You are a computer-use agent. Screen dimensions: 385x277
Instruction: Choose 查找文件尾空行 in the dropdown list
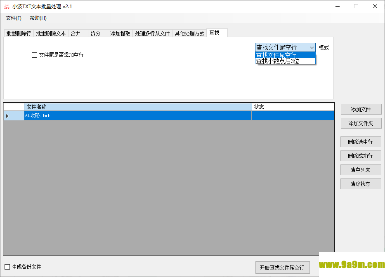pos(285,55)
